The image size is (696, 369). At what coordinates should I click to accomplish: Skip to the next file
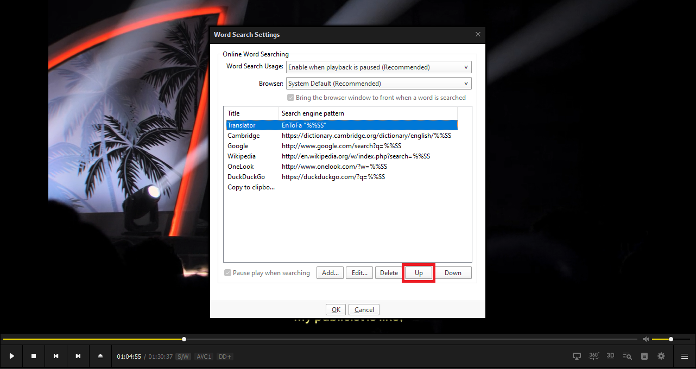click(78, 356)
